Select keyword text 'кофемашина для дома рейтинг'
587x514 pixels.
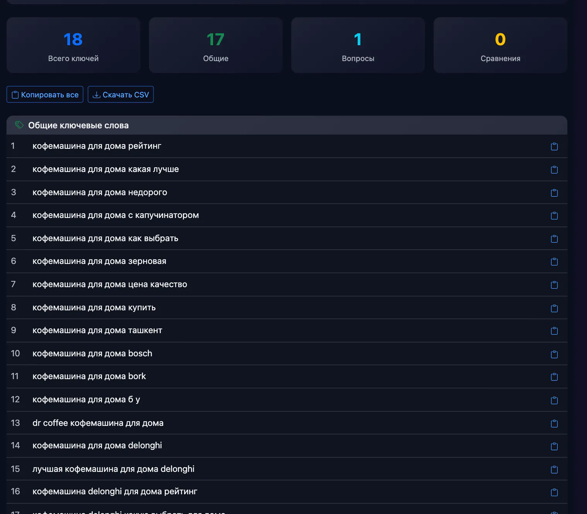click(x=97, y=146)
